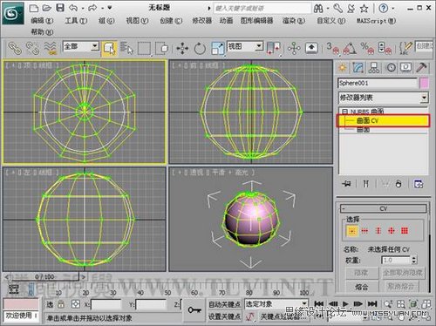Activate the Select and Move tool

182,48
